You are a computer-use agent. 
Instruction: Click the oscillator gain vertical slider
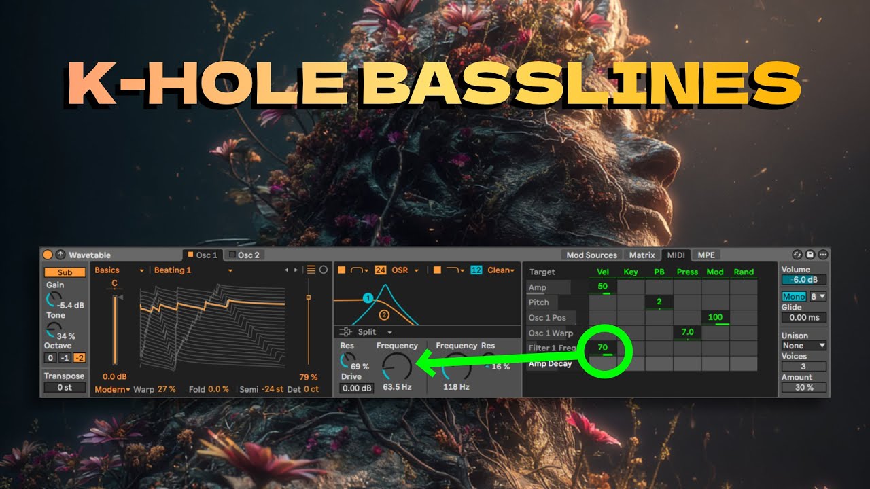point(115,330)
